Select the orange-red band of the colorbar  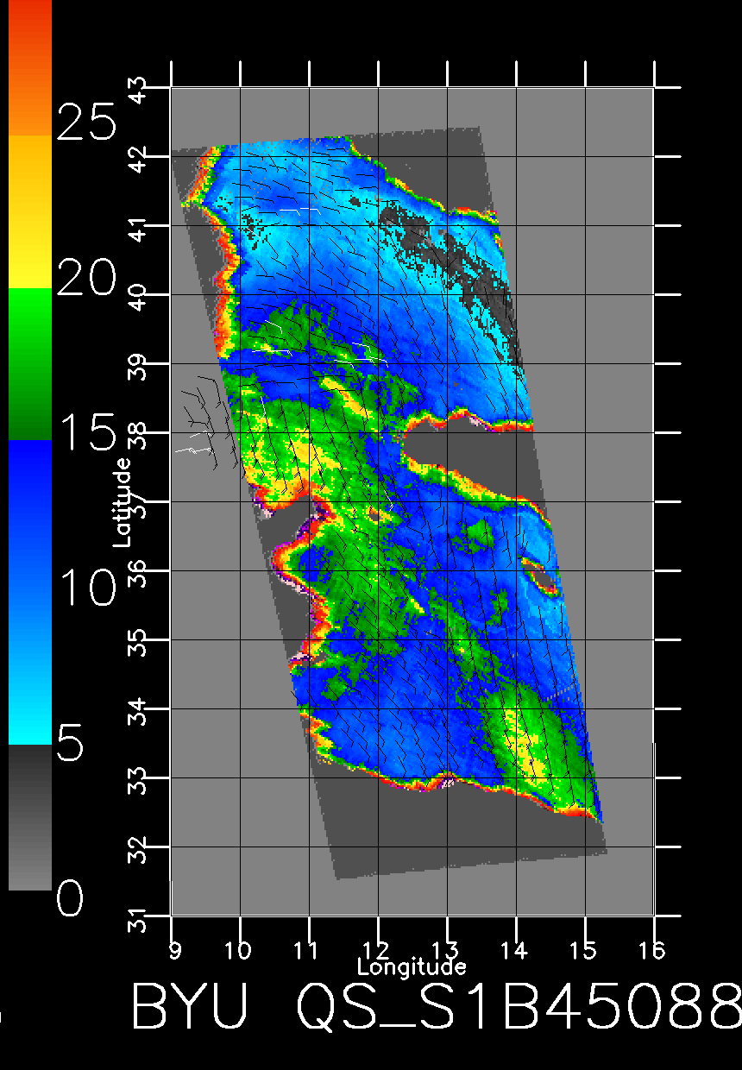30,67
